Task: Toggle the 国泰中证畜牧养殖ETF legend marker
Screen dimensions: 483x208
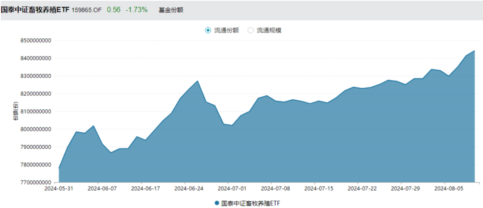Action: point(217,203)
